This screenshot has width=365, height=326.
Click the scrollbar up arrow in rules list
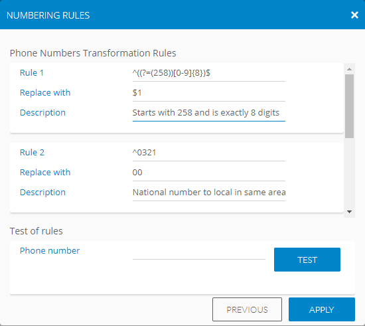pyautogui.click(x=349, y=69)
